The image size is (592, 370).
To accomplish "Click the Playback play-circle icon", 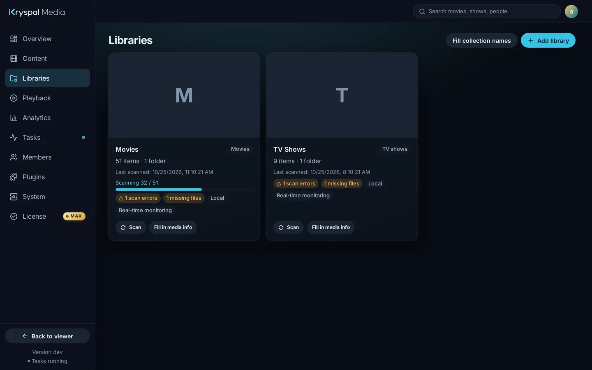I will click(14, 98).
